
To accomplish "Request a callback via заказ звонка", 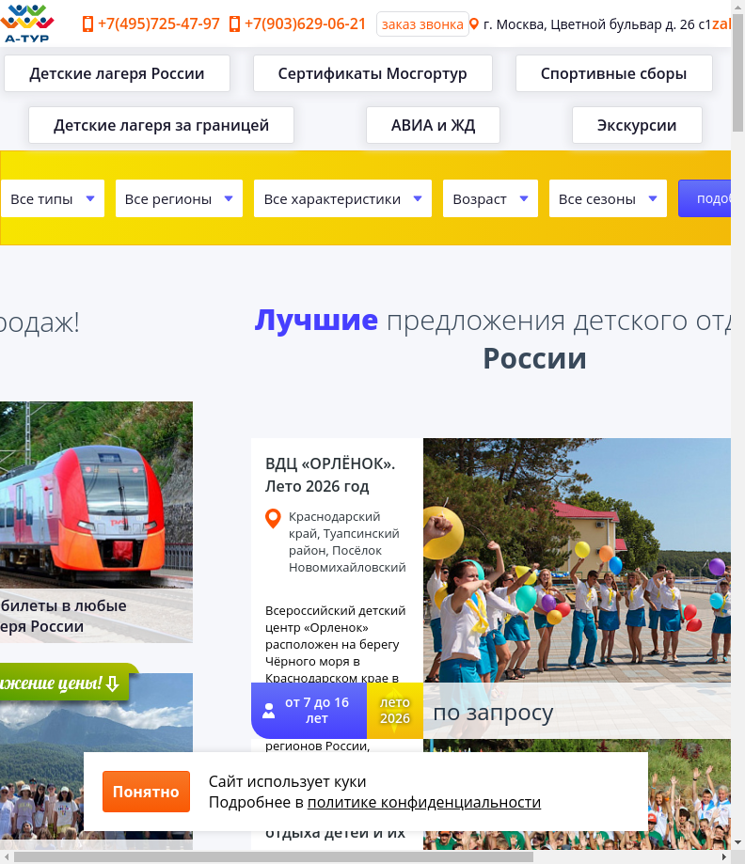I will tap(422, 24).
